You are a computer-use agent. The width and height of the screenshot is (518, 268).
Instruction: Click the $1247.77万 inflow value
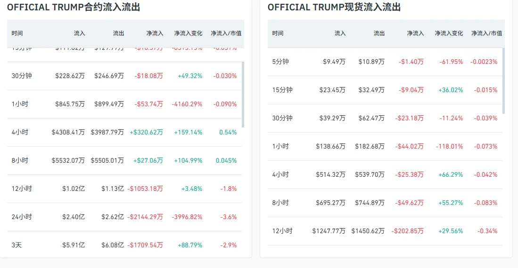(329, 231)
